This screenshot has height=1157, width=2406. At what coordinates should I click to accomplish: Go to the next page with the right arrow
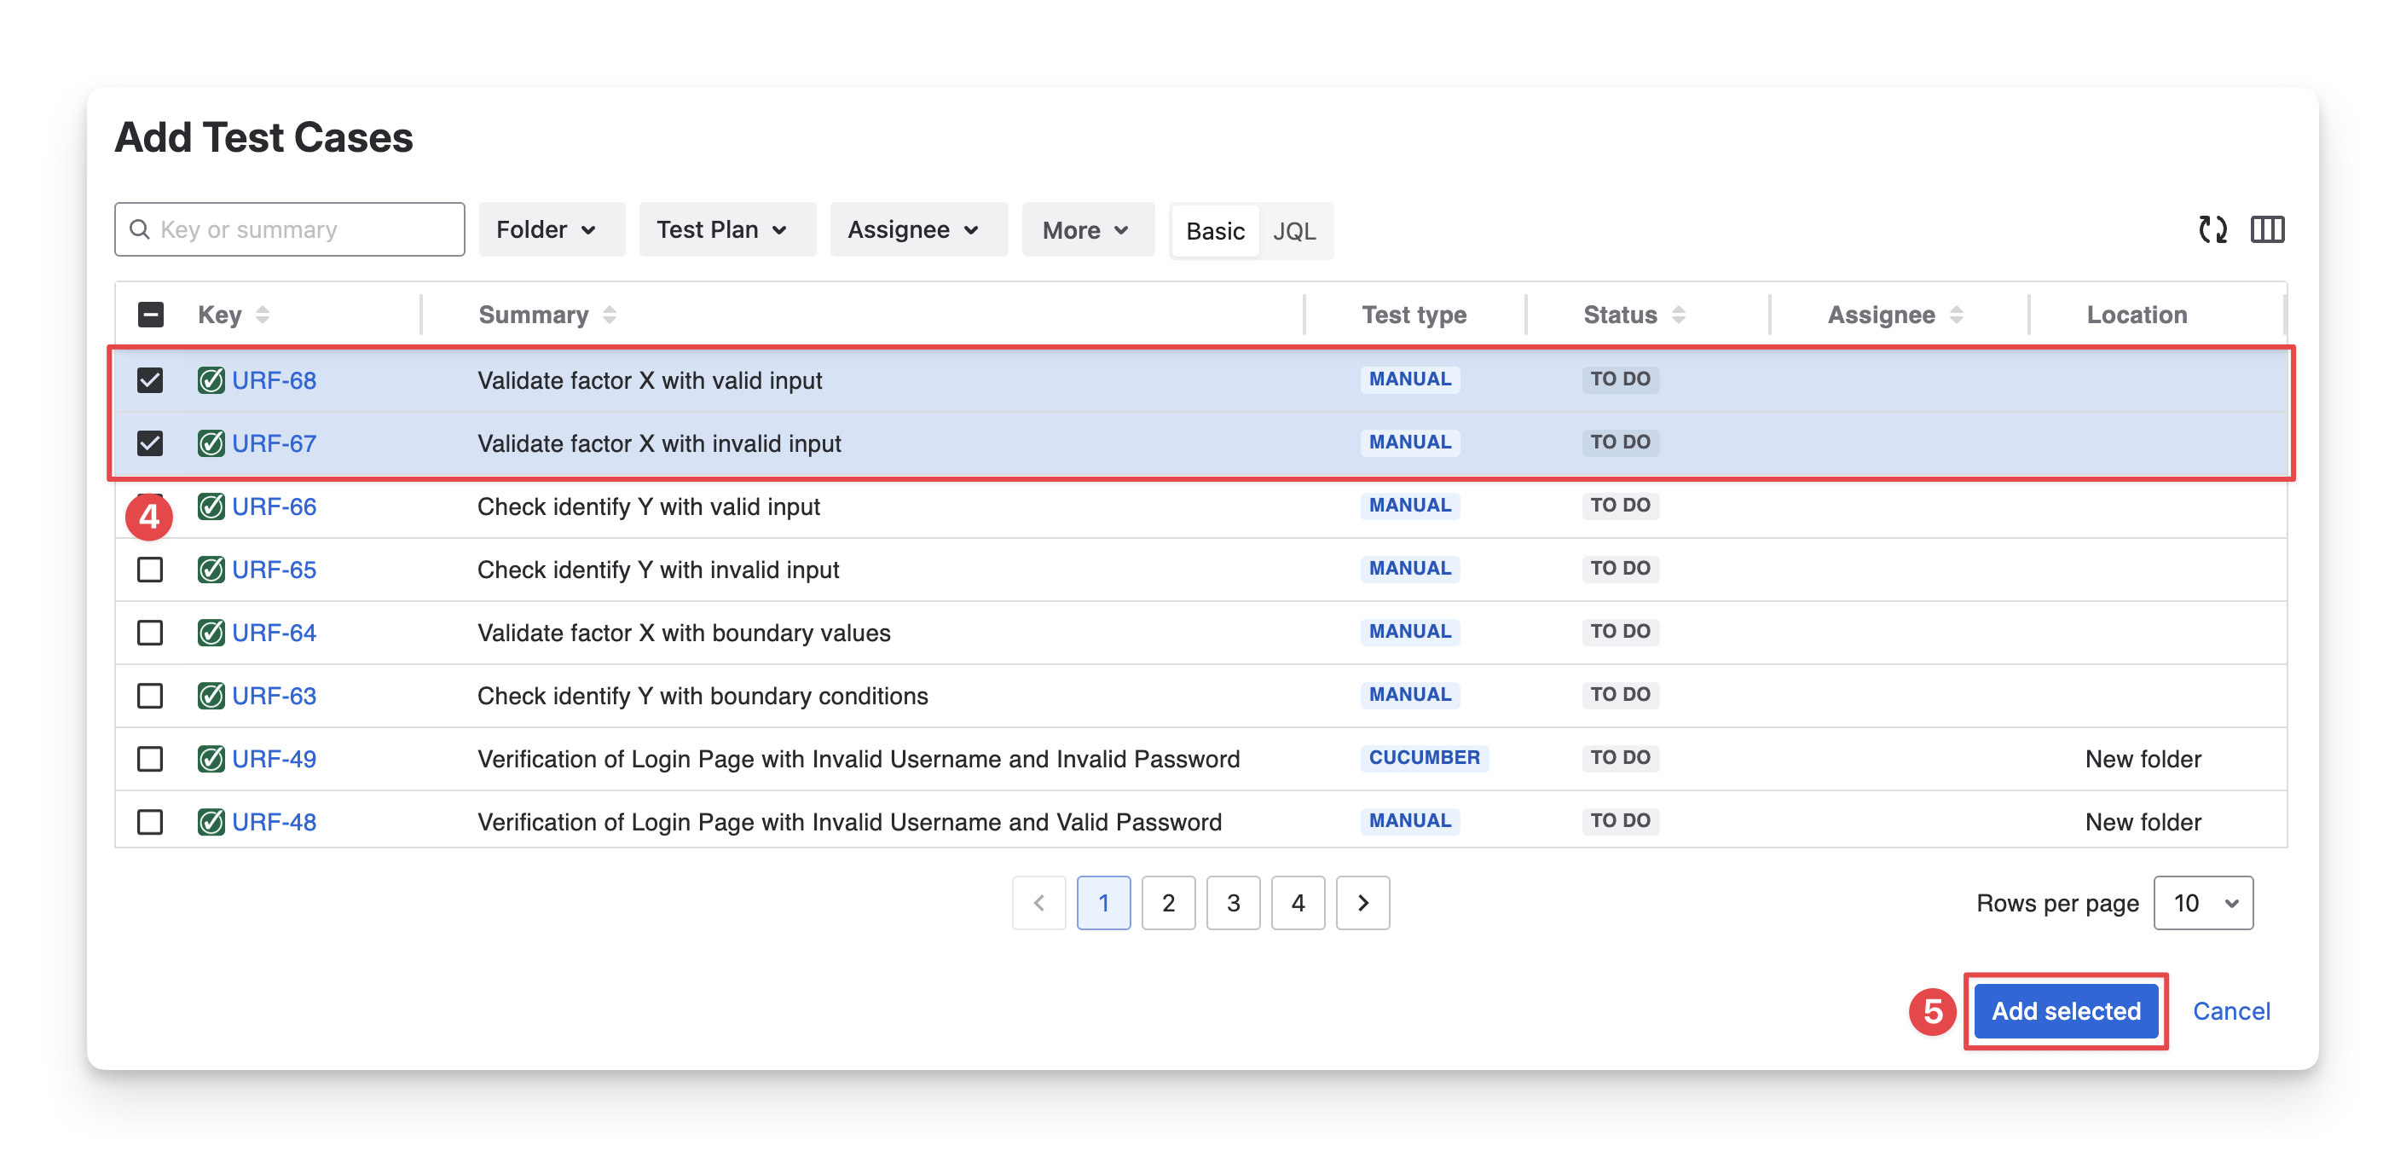(1362, 903)
